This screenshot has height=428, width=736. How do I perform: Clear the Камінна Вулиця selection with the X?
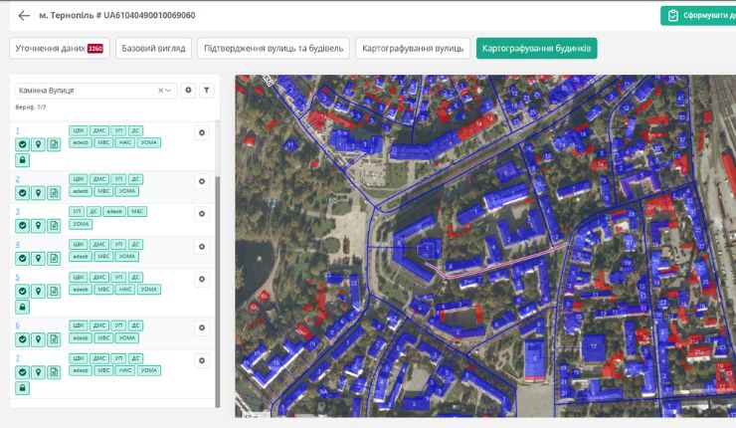[160, 91]
